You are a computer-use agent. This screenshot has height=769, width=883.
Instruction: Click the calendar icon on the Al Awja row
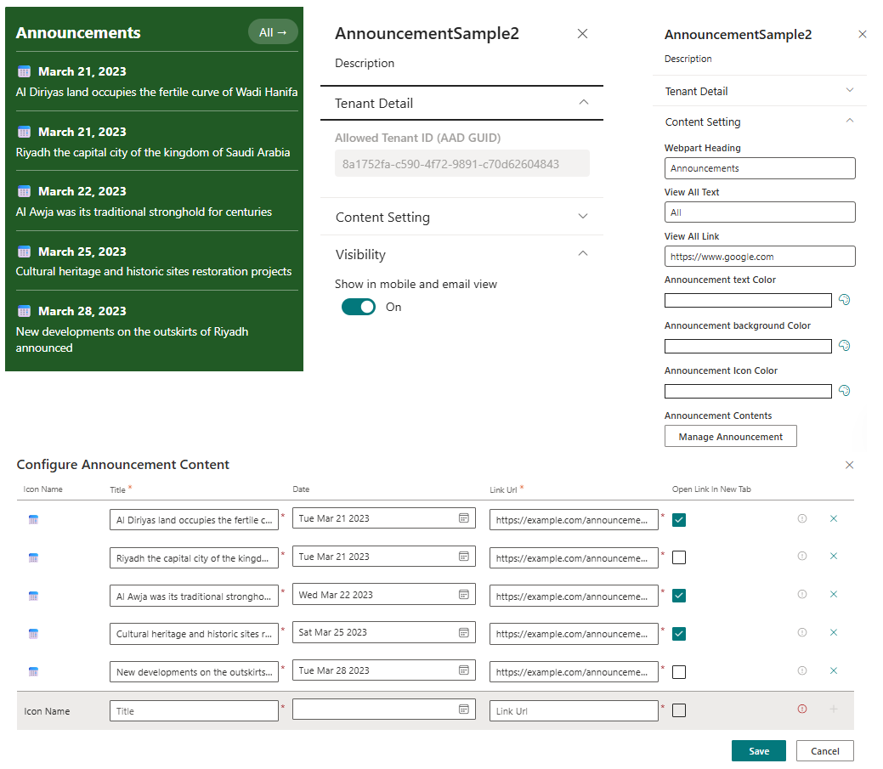(466, 595)
